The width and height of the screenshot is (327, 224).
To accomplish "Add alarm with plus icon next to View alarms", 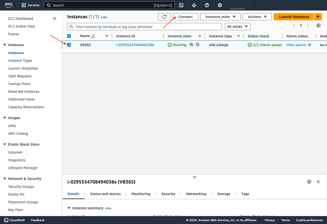I will click(309, 45).
